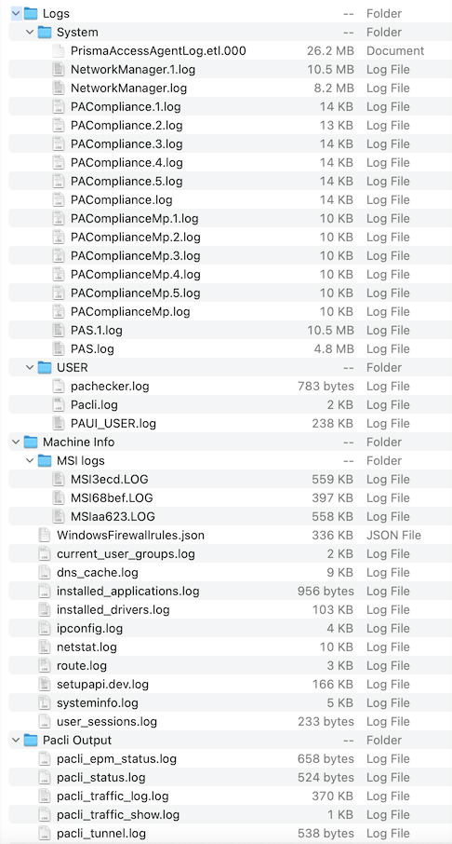
Task: Collapse the Machine Info folder chevron
Action: point(16,442)
